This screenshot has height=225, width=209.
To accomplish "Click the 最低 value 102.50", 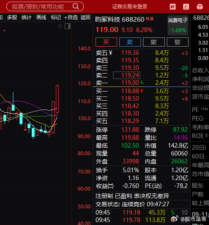I will click(x=130, y=146).
